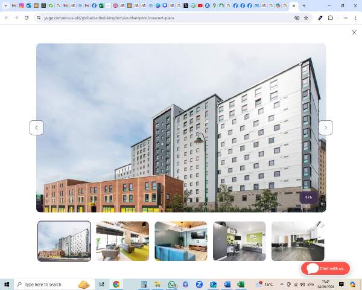Open the Chrome extensions puzzle icon
The width and height of the screenshot is (362, 290).
(x=330, y=18)
